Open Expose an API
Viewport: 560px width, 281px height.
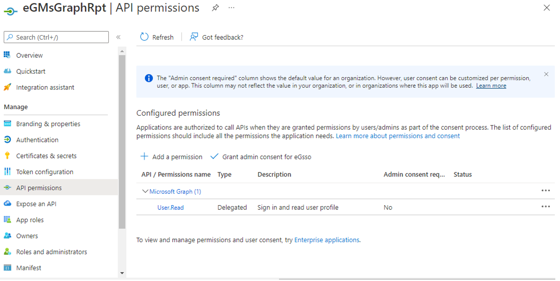[36, 204]
